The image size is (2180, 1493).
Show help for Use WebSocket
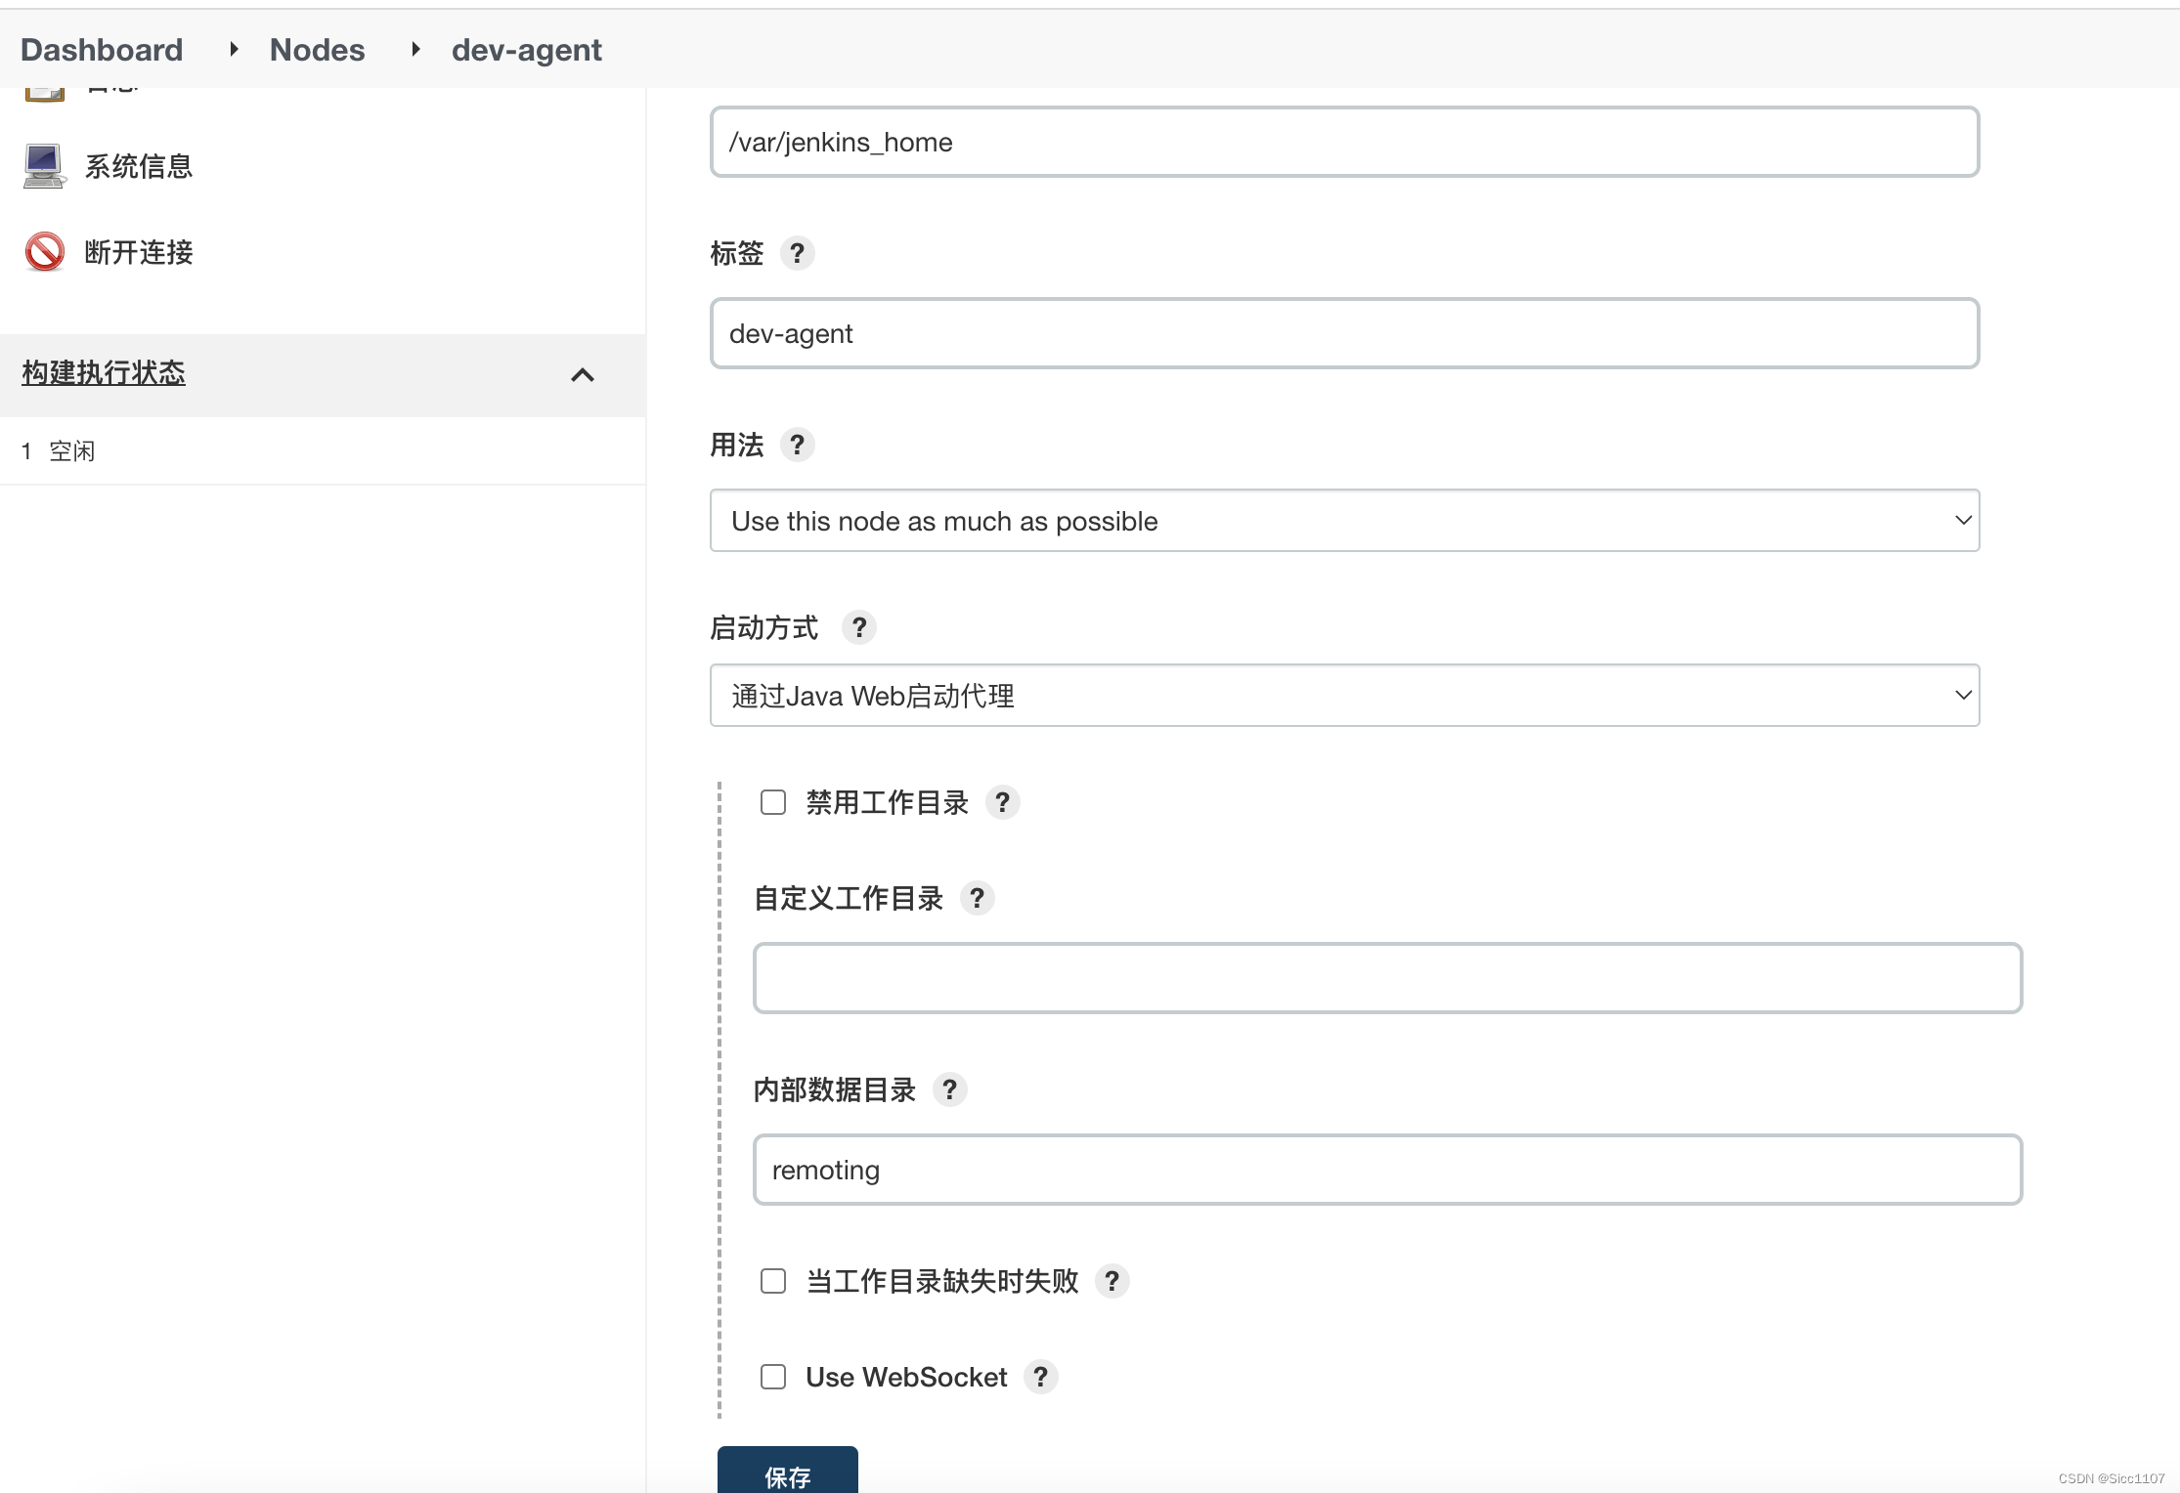1040,1378
